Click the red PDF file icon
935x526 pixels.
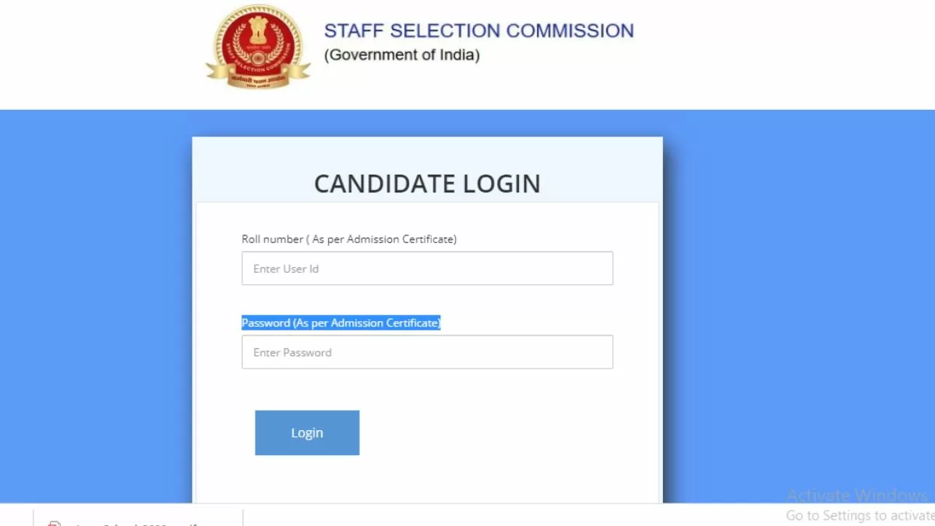55,523
